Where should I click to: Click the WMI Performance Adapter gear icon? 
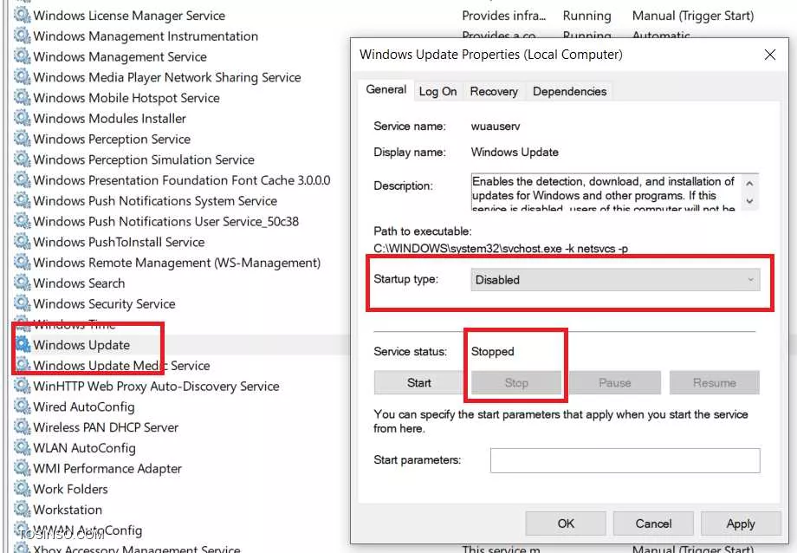(22, 468)
